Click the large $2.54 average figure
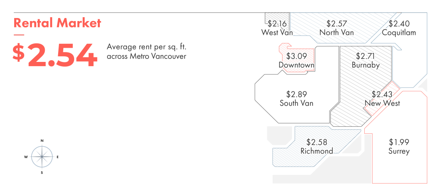This screenshot has height=196, width=441. (55, 55)
